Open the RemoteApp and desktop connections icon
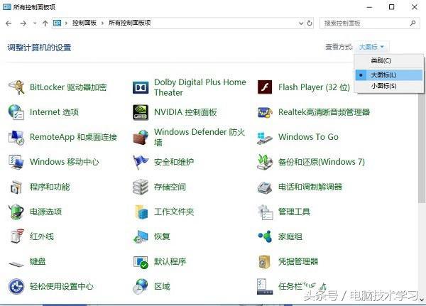This screenshot has width=426, height=306. (16, 137)
